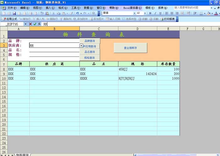Click the font color A icon
Image resolution: width=220 pixels, height=156 pixels.
point(216,13)
